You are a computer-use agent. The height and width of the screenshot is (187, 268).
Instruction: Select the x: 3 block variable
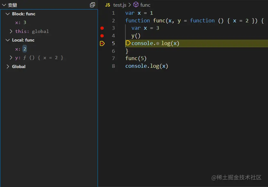point(20,23)
